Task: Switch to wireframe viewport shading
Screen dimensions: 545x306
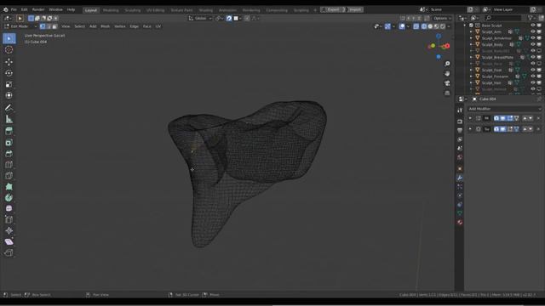Action: [x=424, y=26]
